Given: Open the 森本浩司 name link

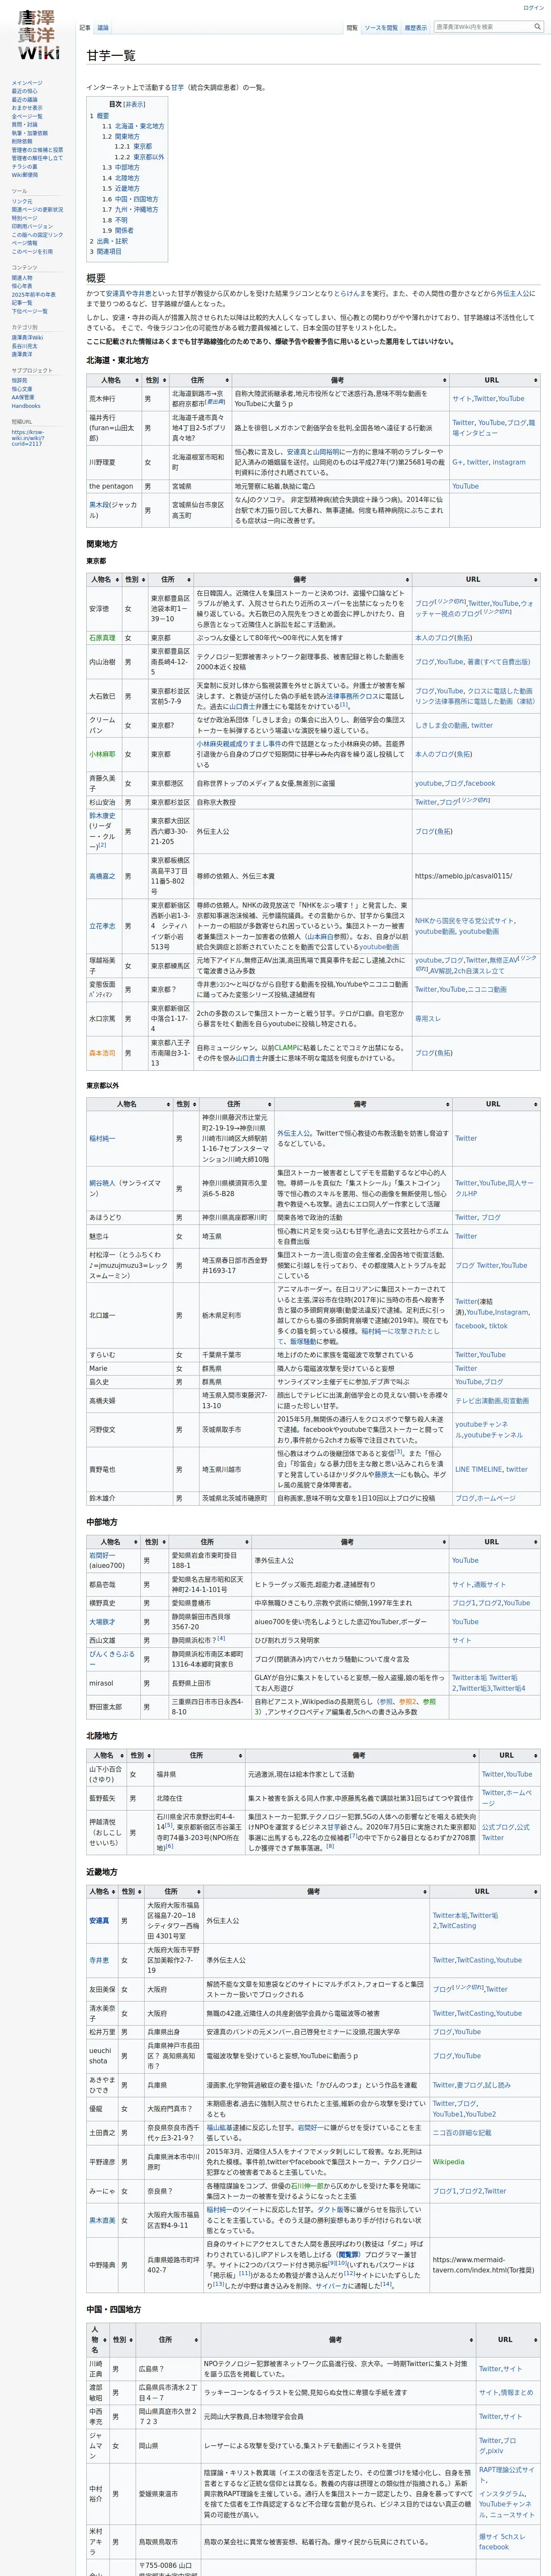Looking at the screenshot, I should point(102,1053).
